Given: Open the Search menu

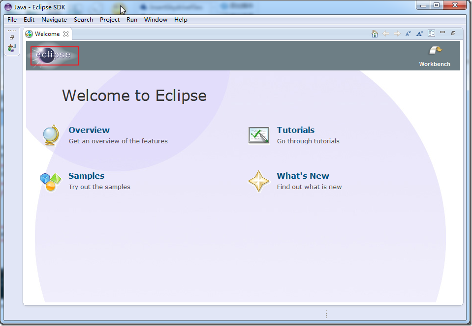Looking at the screenshot, I should click(x=83, y=20).
